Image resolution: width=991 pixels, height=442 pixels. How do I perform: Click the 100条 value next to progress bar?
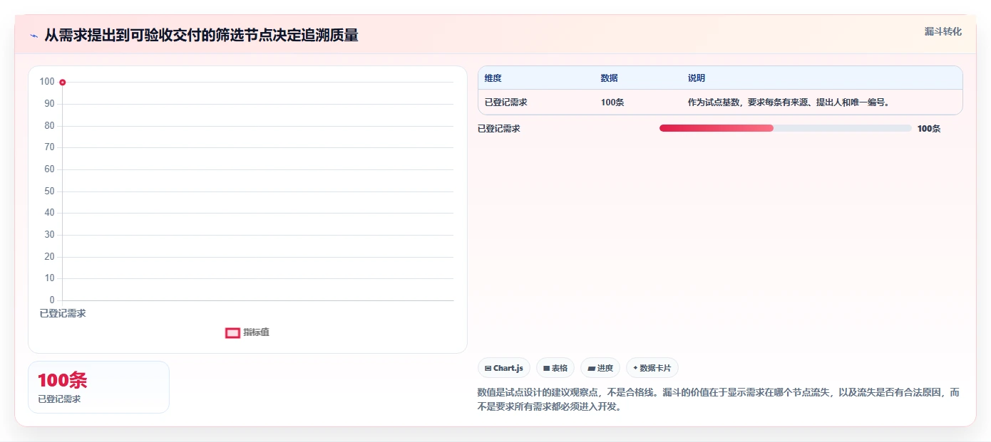coord(929,129)
